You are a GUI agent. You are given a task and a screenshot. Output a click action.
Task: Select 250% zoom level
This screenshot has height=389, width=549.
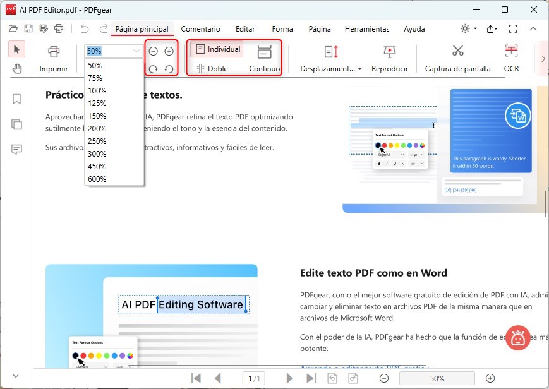pyautogui.click(x=114, y=141)
